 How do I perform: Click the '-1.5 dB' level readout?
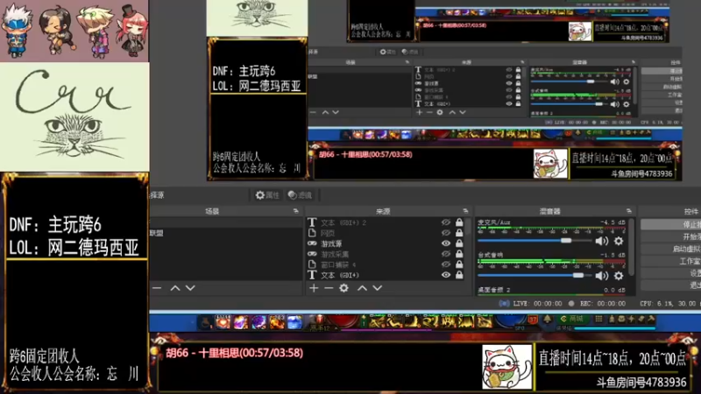coord(612,255)
